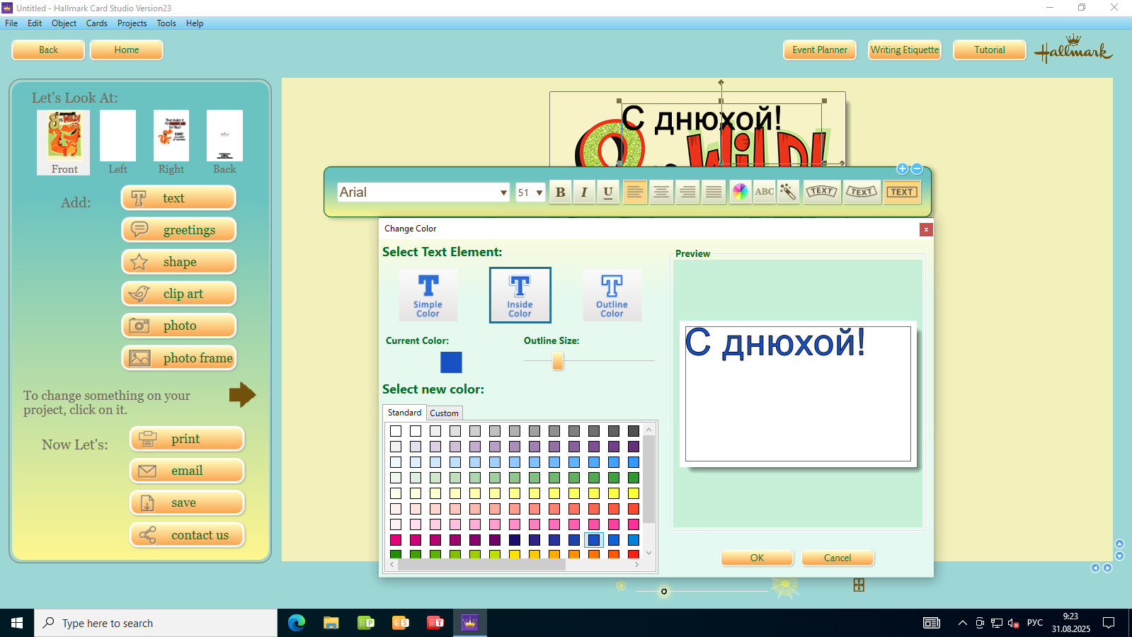Image resolution: width=1132 pixels, height=637 pixels.
Task: Add a shape to the card
Action: (x=178, y=262)
